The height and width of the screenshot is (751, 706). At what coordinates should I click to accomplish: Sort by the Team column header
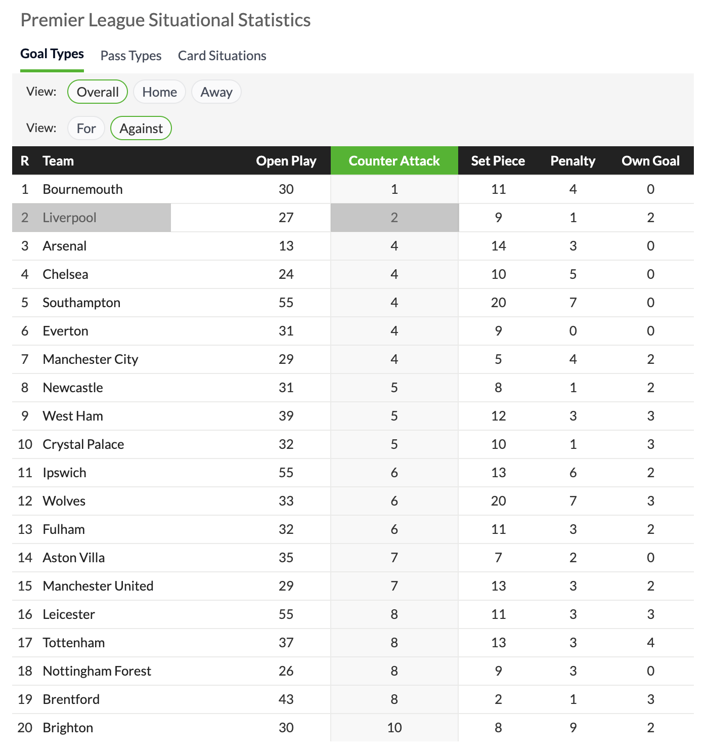point(58,161)
